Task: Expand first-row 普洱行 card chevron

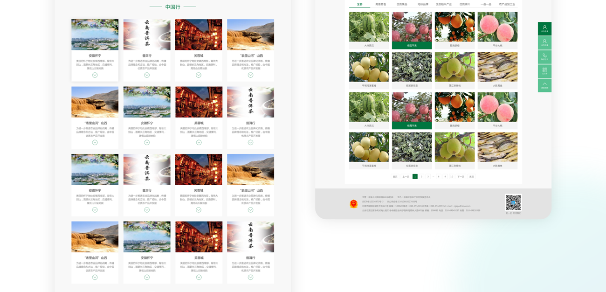Action: pos(147,75)
